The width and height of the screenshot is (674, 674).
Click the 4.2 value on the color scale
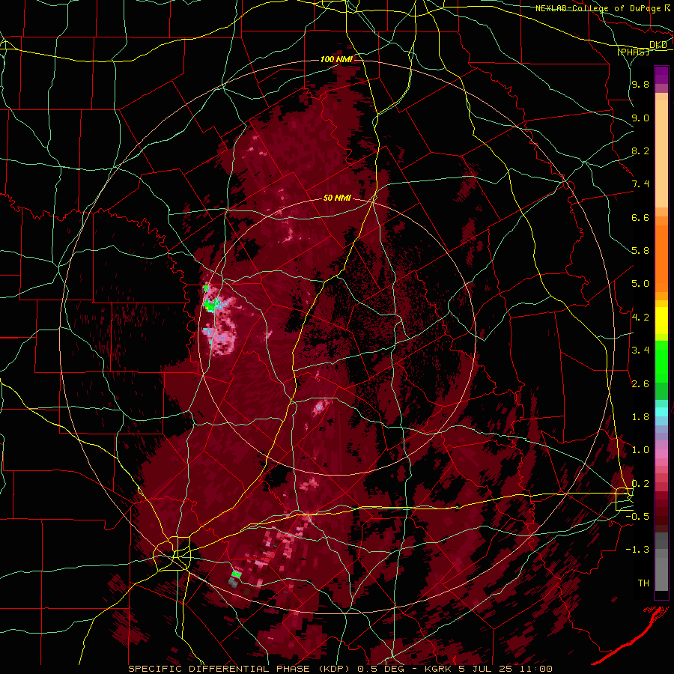click(x=640, y=318)
